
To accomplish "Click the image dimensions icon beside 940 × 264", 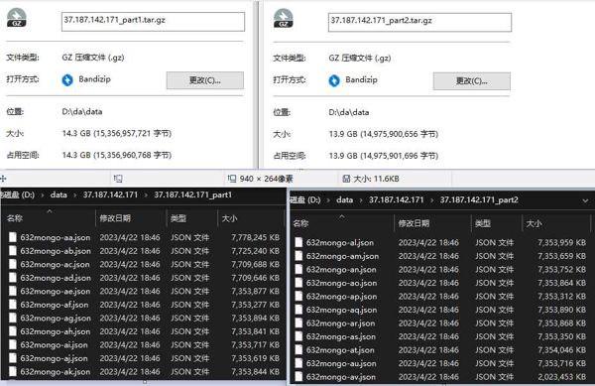I will coord(232,179).
